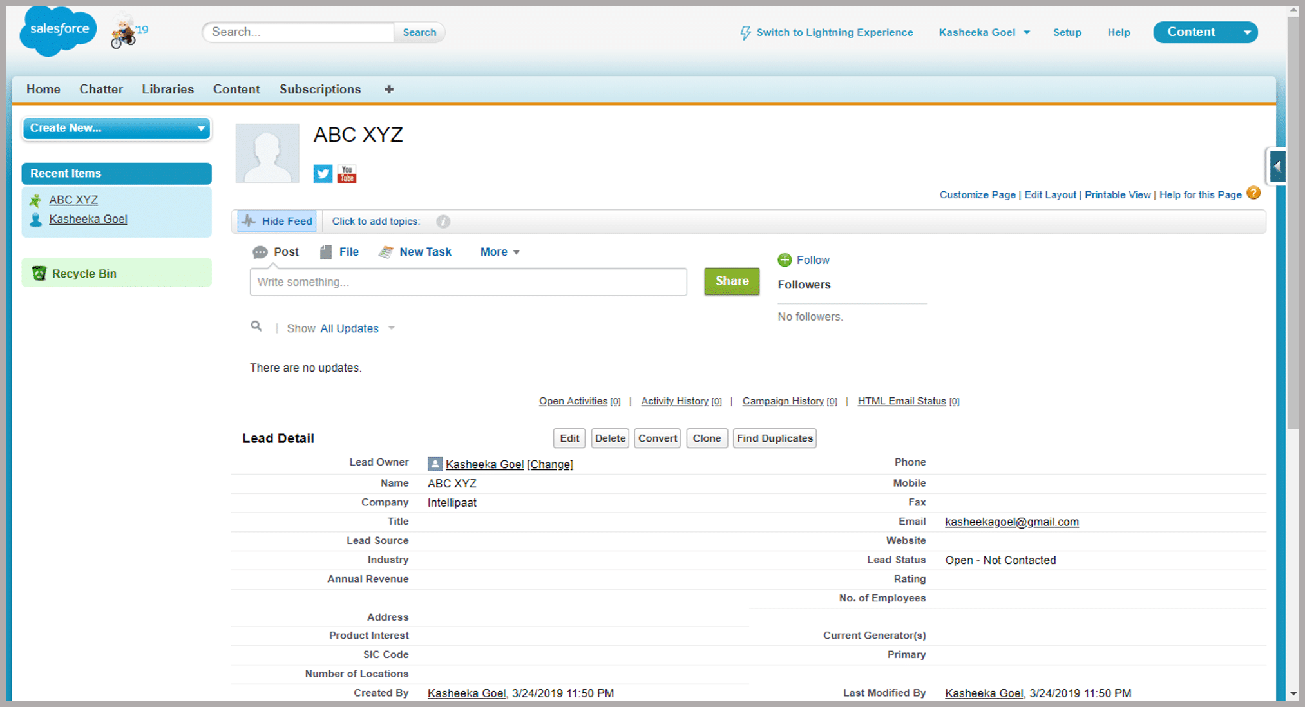Screen dimensions: 1305x707
Task: Open Printable View link
Action: point(1118,195)
